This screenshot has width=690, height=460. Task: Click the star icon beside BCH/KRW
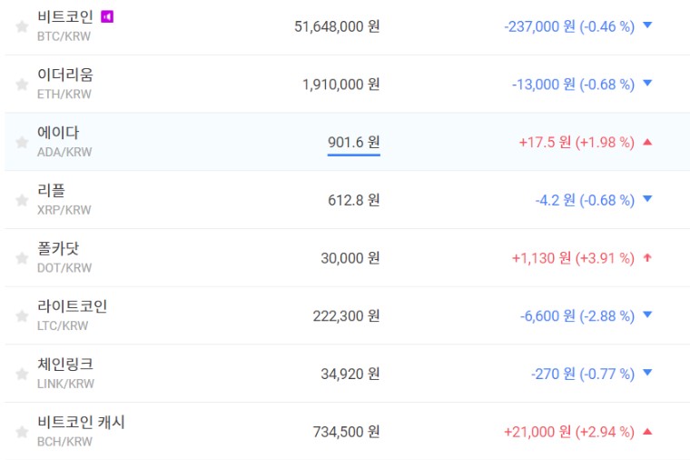click(22, 432)
